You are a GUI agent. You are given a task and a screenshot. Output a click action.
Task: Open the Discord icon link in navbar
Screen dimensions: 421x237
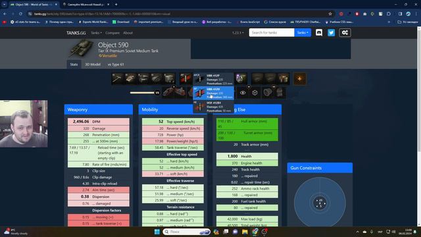coord(318,33)
